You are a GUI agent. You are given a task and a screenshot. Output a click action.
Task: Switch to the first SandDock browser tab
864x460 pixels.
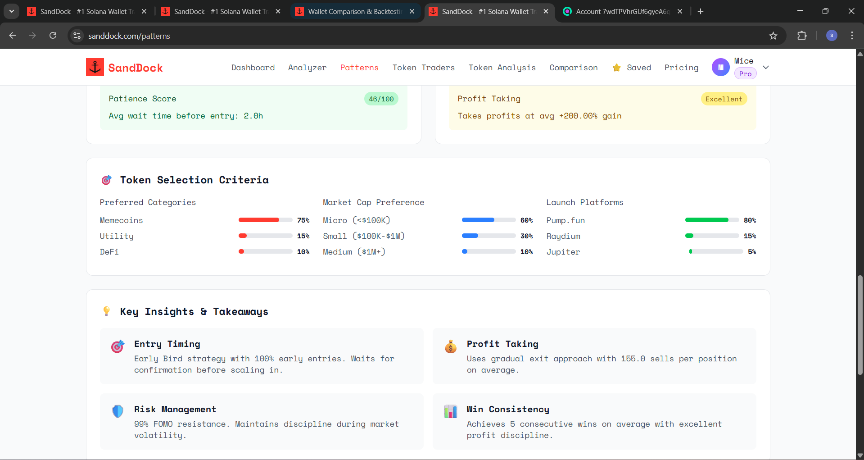click(87, 11)
